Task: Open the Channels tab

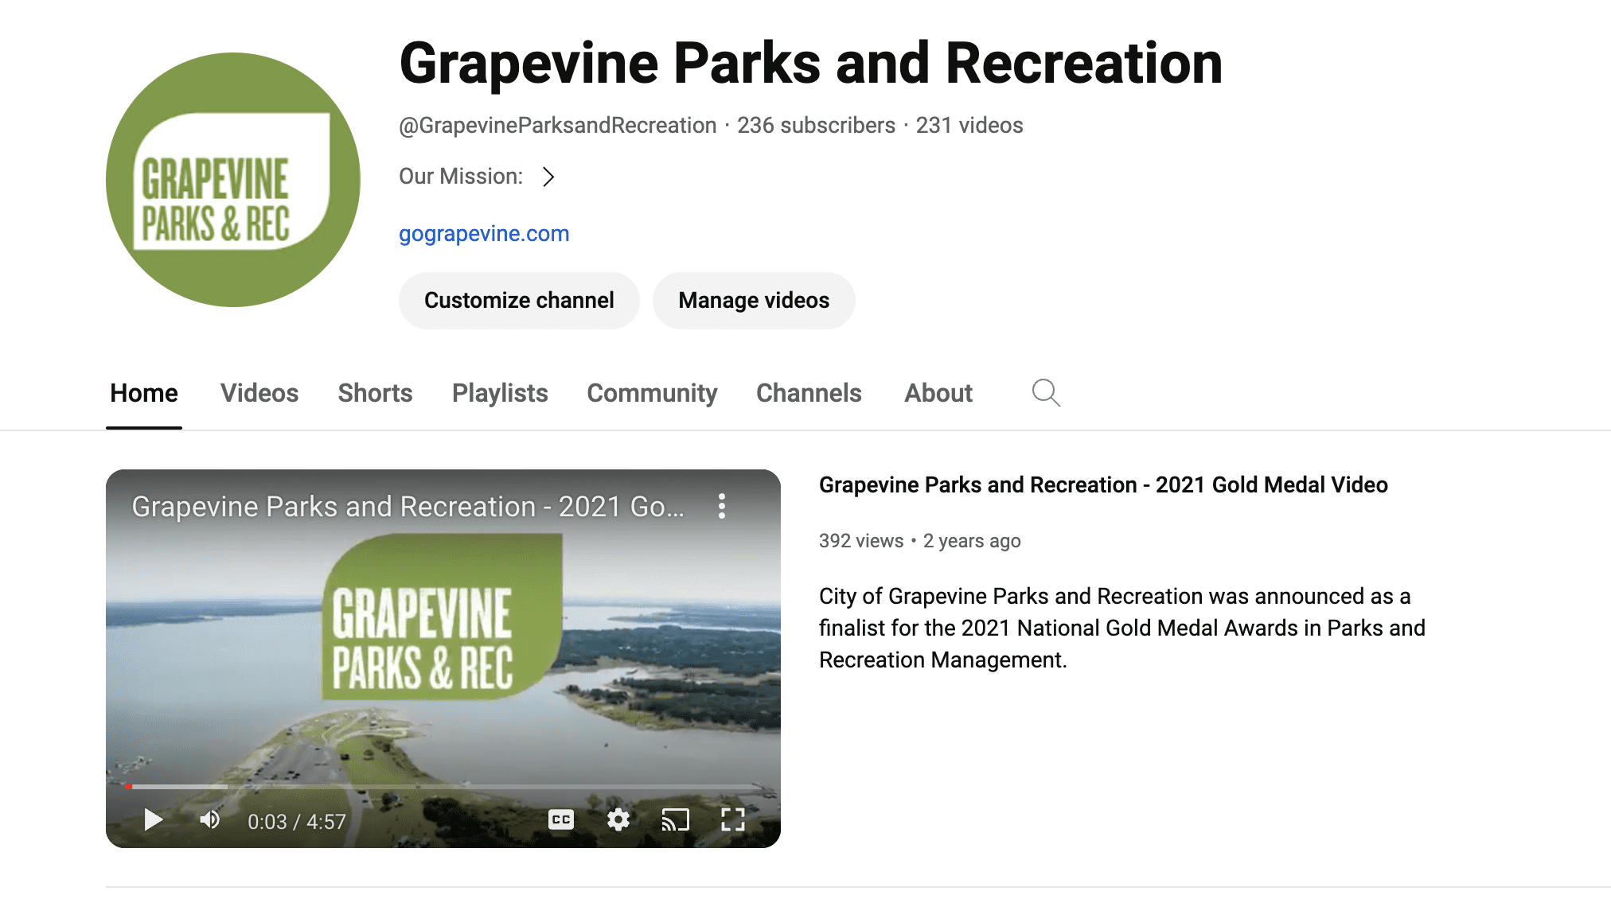Action: [x=809, y=393]
